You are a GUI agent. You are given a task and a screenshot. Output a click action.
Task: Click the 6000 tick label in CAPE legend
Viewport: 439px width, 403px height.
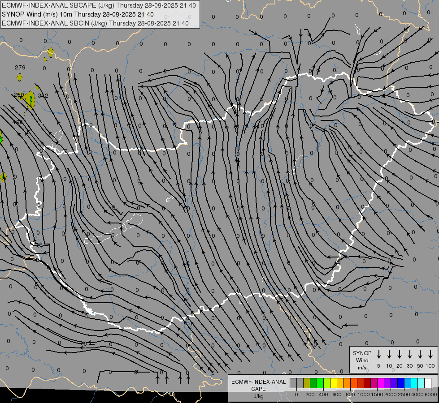(x=431, y=394)
